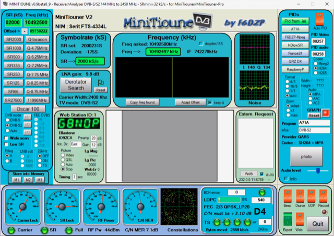
Task: Click the RF Power gauge
Action: coord(101,206)
